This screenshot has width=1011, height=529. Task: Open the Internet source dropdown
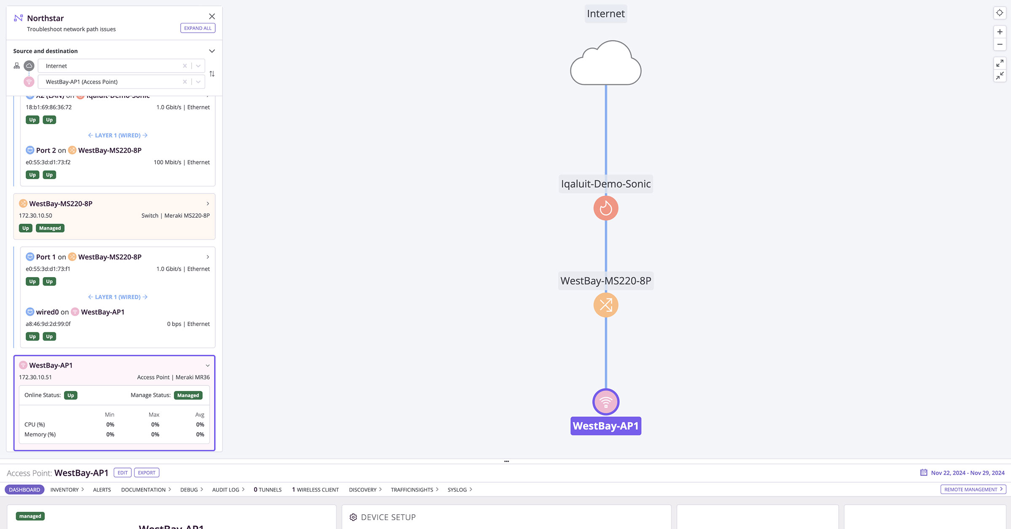tap(198, 66)
